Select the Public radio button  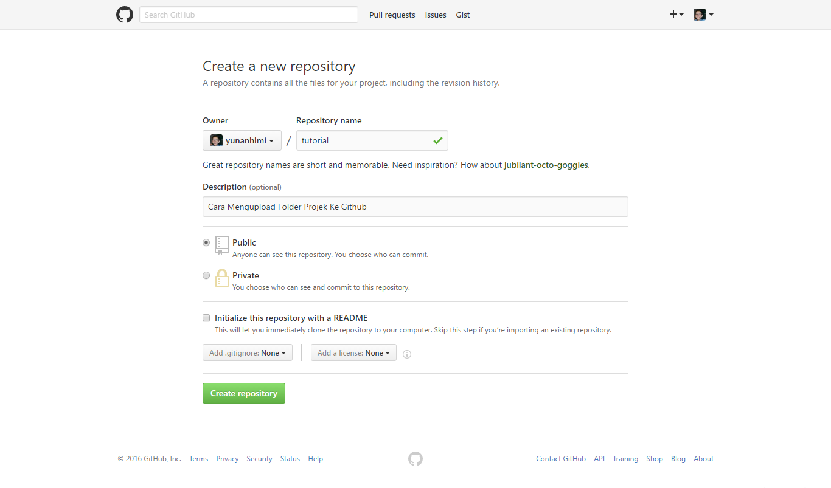point(206,242)
